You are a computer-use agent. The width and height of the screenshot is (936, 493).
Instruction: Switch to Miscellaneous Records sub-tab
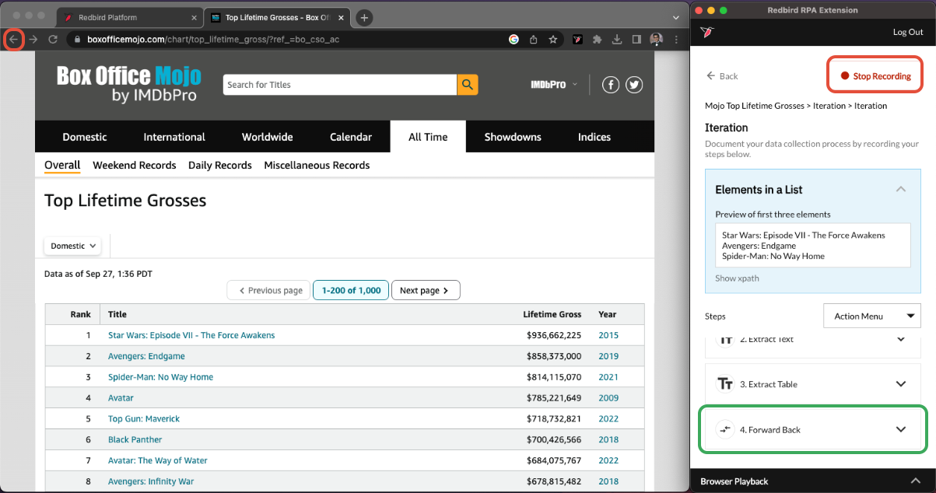[317, 165]
